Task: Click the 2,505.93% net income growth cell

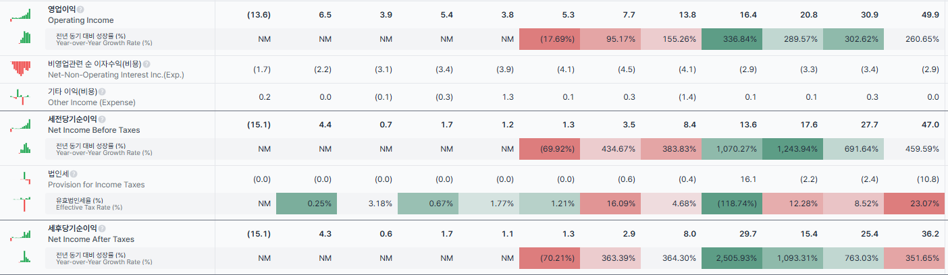Action: pos(732,258)
